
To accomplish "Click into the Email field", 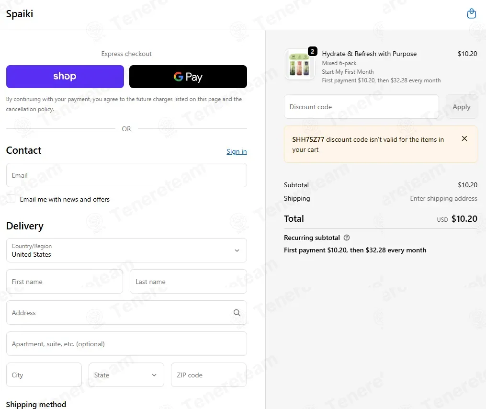I will tap(126, 175).
